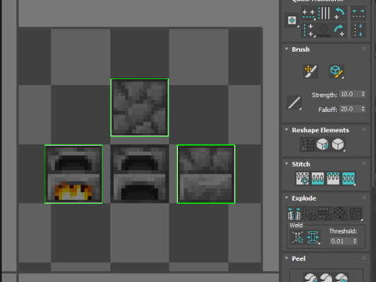Click the Falloff spinner arrows

coord(363,109)
